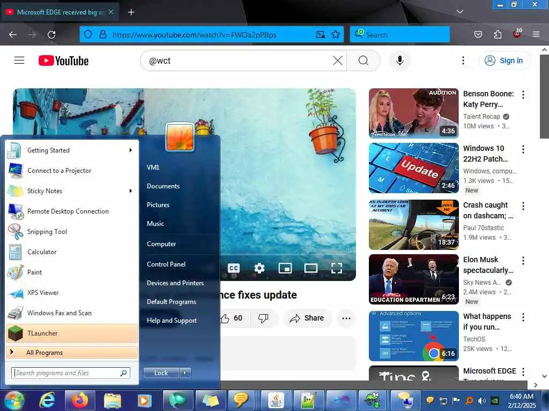Click extension icon with badge 30

pyautogui.click(x=517, y=34)
